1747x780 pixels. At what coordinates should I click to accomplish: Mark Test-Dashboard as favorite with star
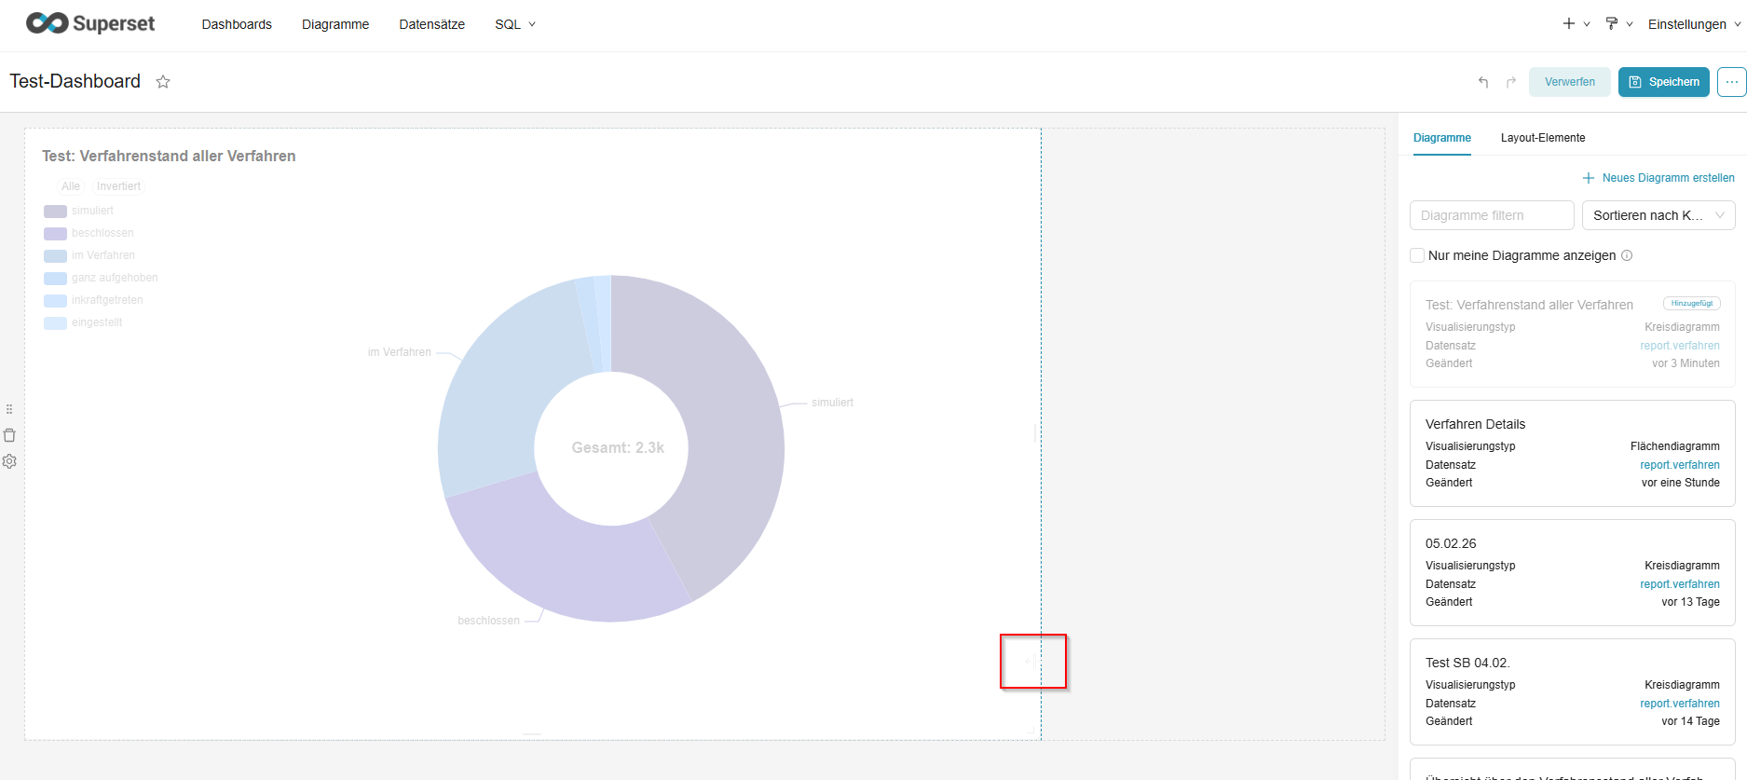point(163,82)
